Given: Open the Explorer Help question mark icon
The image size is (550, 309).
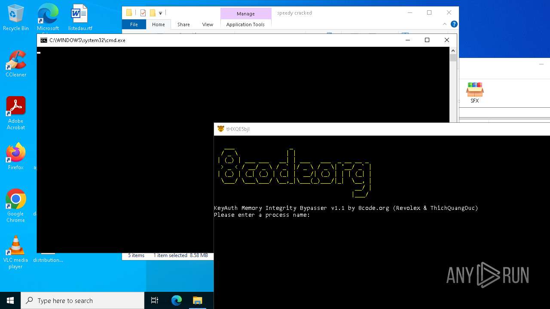Looking at the screenshot, I should [x=454, y=24].
